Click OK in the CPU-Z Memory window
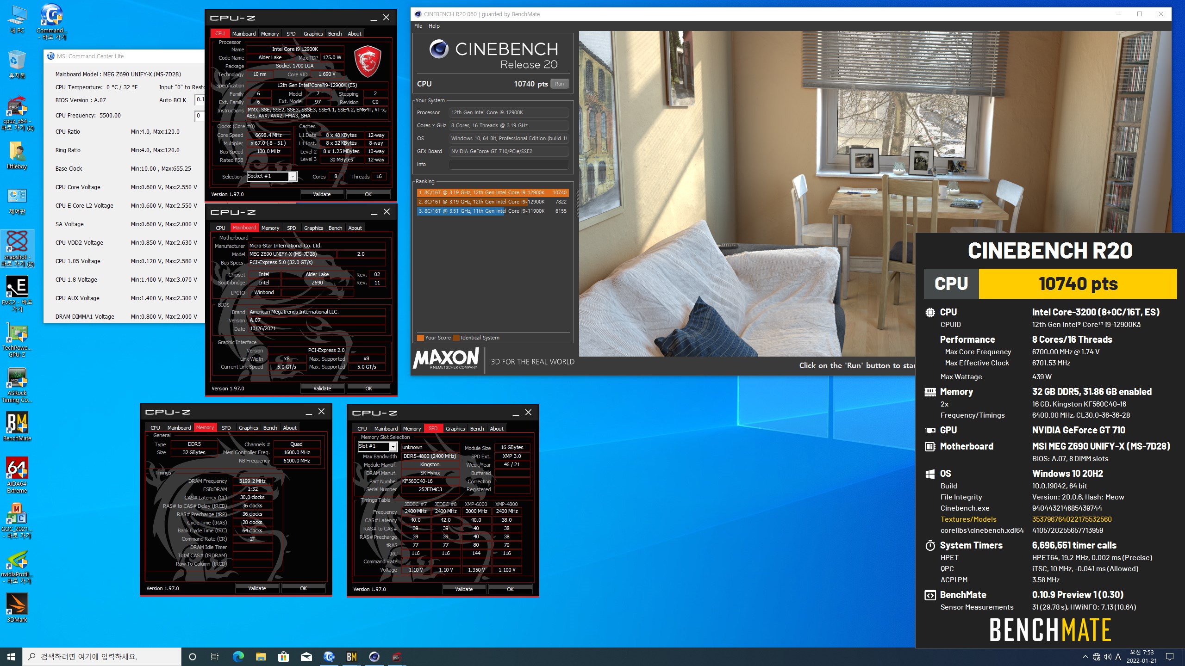 pyautogui.click(x=303, y=588)
